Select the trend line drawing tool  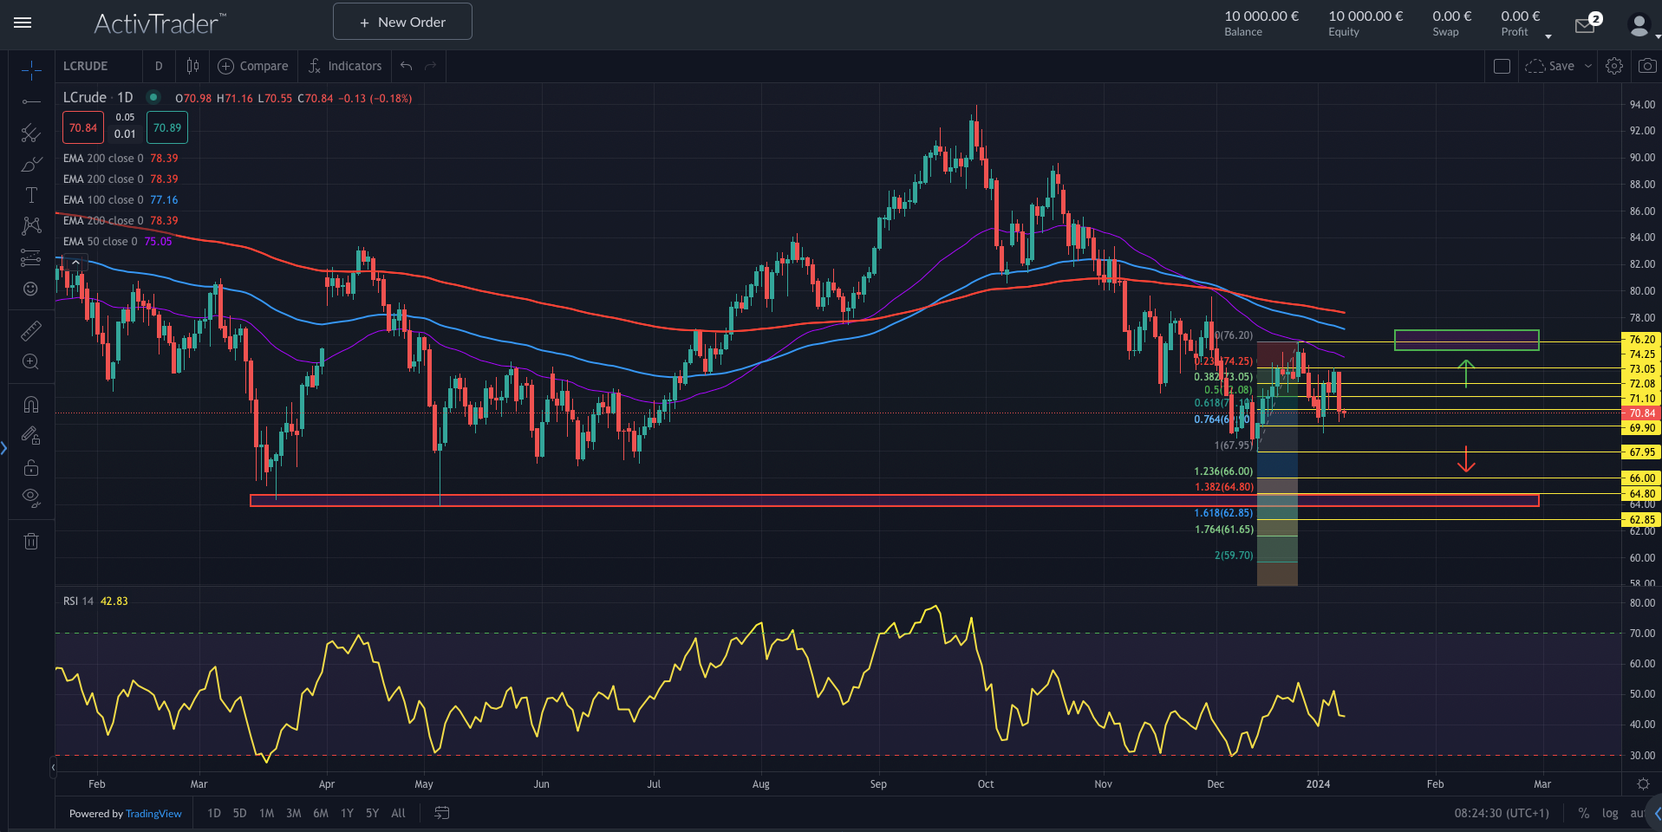click(31, 102)
